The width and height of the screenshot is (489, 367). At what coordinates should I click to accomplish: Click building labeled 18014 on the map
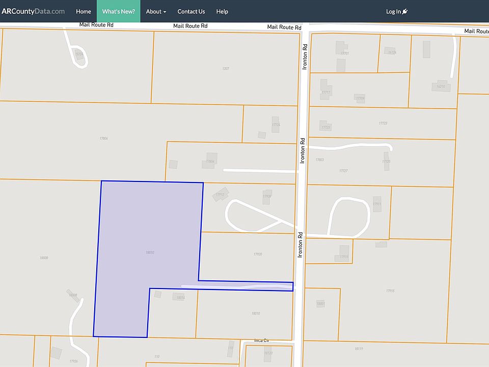(x=179, y=297)
